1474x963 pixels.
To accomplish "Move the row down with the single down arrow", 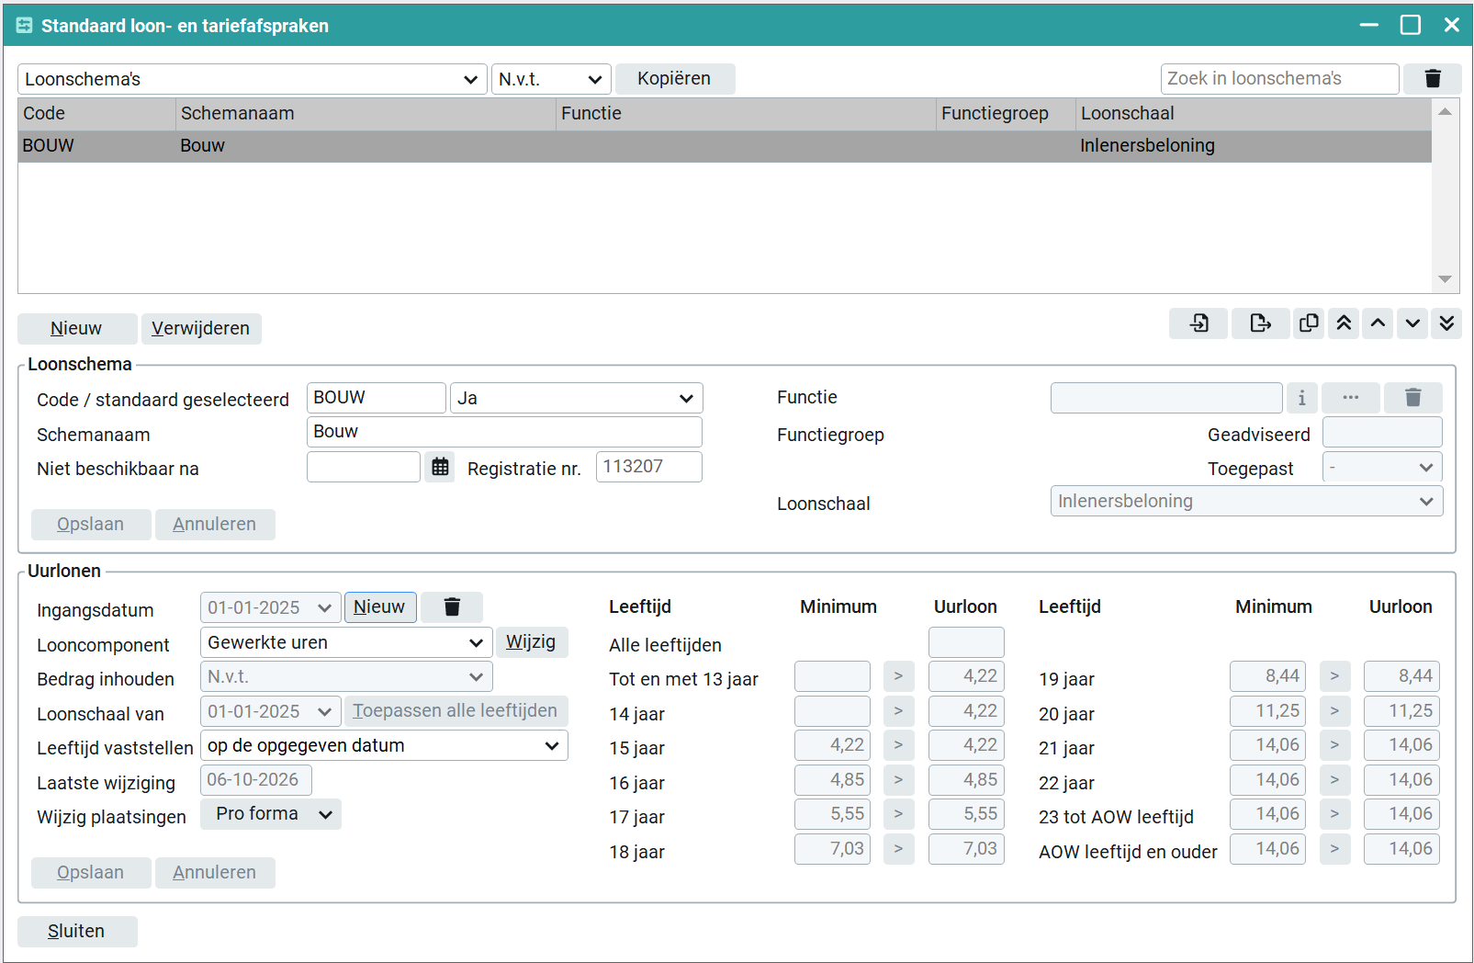I will (1412, 323).
